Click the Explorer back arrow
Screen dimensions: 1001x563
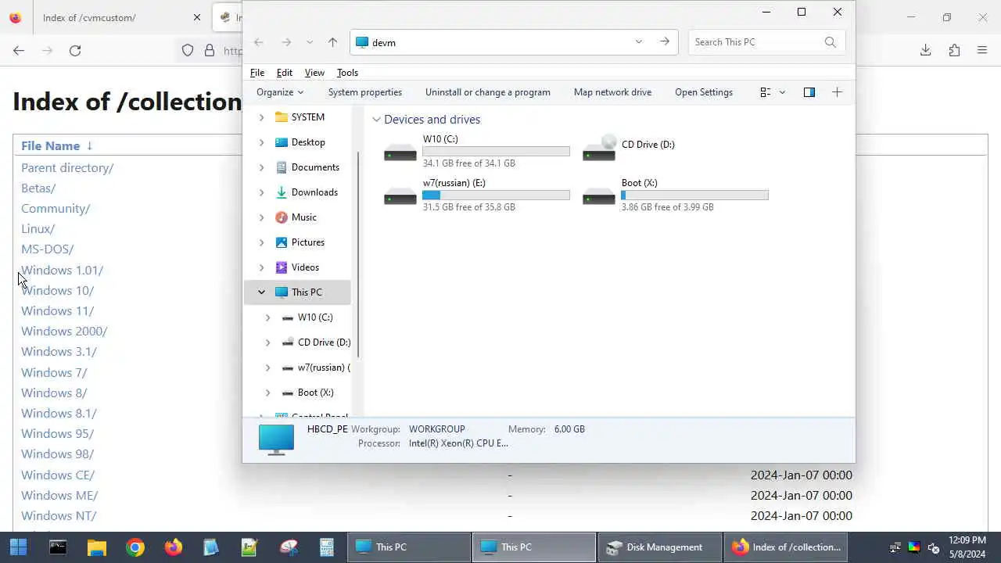tap(259, 42)
